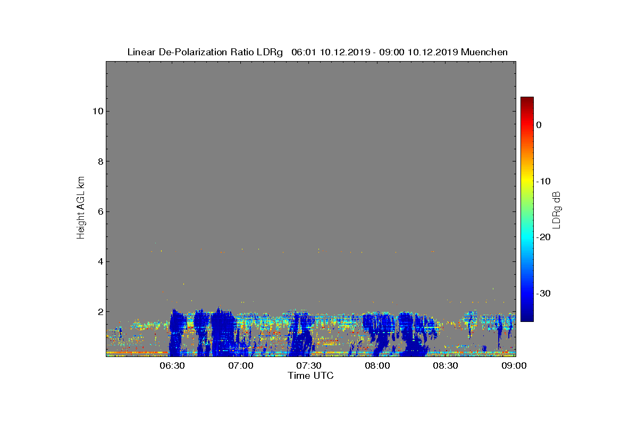Click the height tick label 8
The height and width of the screenshot is (425, 638).
coord(99,161)
